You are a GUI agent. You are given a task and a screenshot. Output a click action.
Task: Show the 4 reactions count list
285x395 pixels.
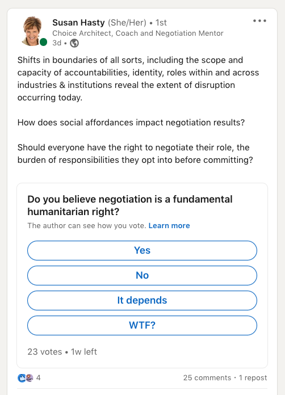(x=38, y=377)
